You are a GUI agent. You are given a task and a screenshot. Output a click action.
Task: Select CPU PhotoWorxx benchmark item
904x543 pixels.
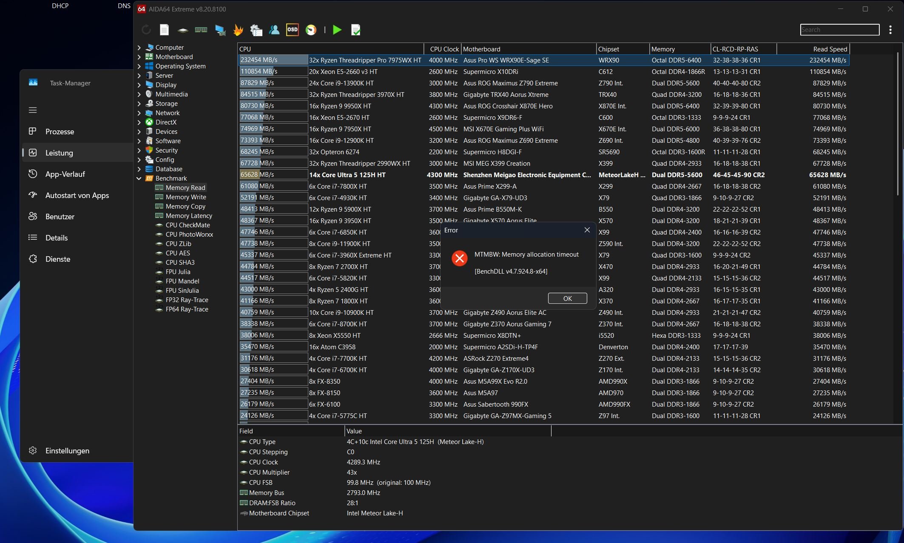coord(189,235)
